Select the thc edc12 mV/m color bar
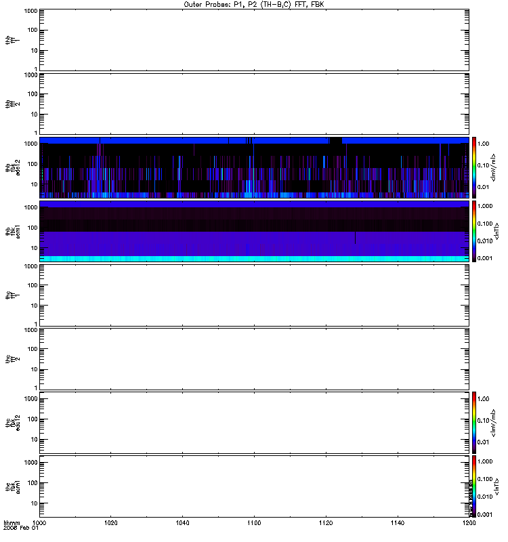This screenshot has width=508, height=542. click(475, 421)
